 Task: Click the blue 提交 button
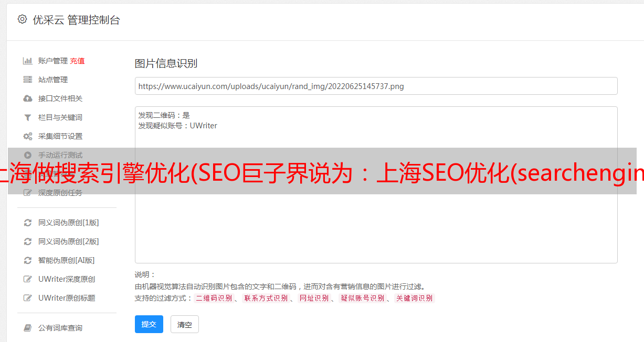pyautogui.click(x=149, y=324)
